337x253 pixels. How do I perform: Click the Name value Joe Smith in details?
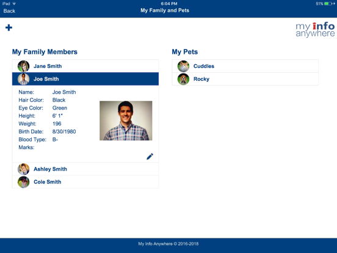[x=64, y=92]
